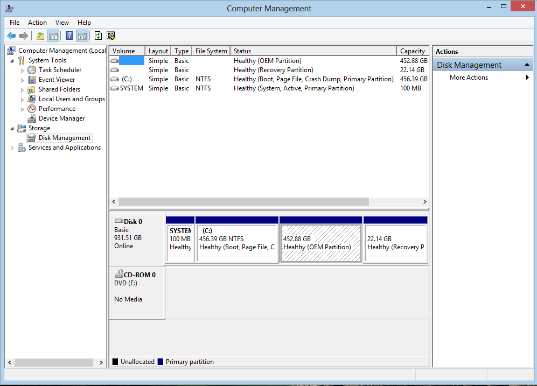This screenshot has height=386, width=537.
Task: Click the Back arrow in the toolbar
Action: pos(11,36)
